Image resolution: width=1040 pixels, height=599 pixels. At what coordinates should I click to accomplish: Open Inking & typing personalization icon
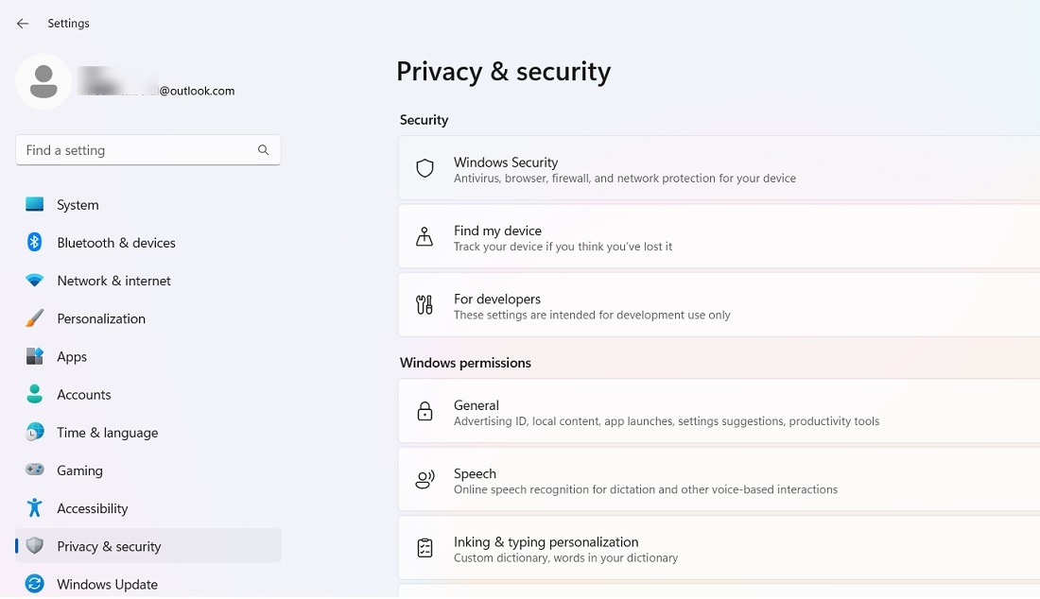424,547
